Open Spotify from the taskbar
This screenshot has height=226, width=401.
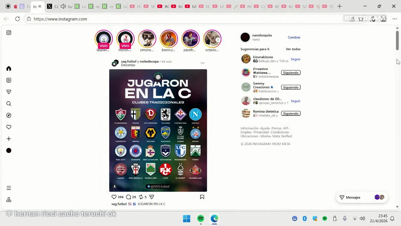(x=201, y=218)
